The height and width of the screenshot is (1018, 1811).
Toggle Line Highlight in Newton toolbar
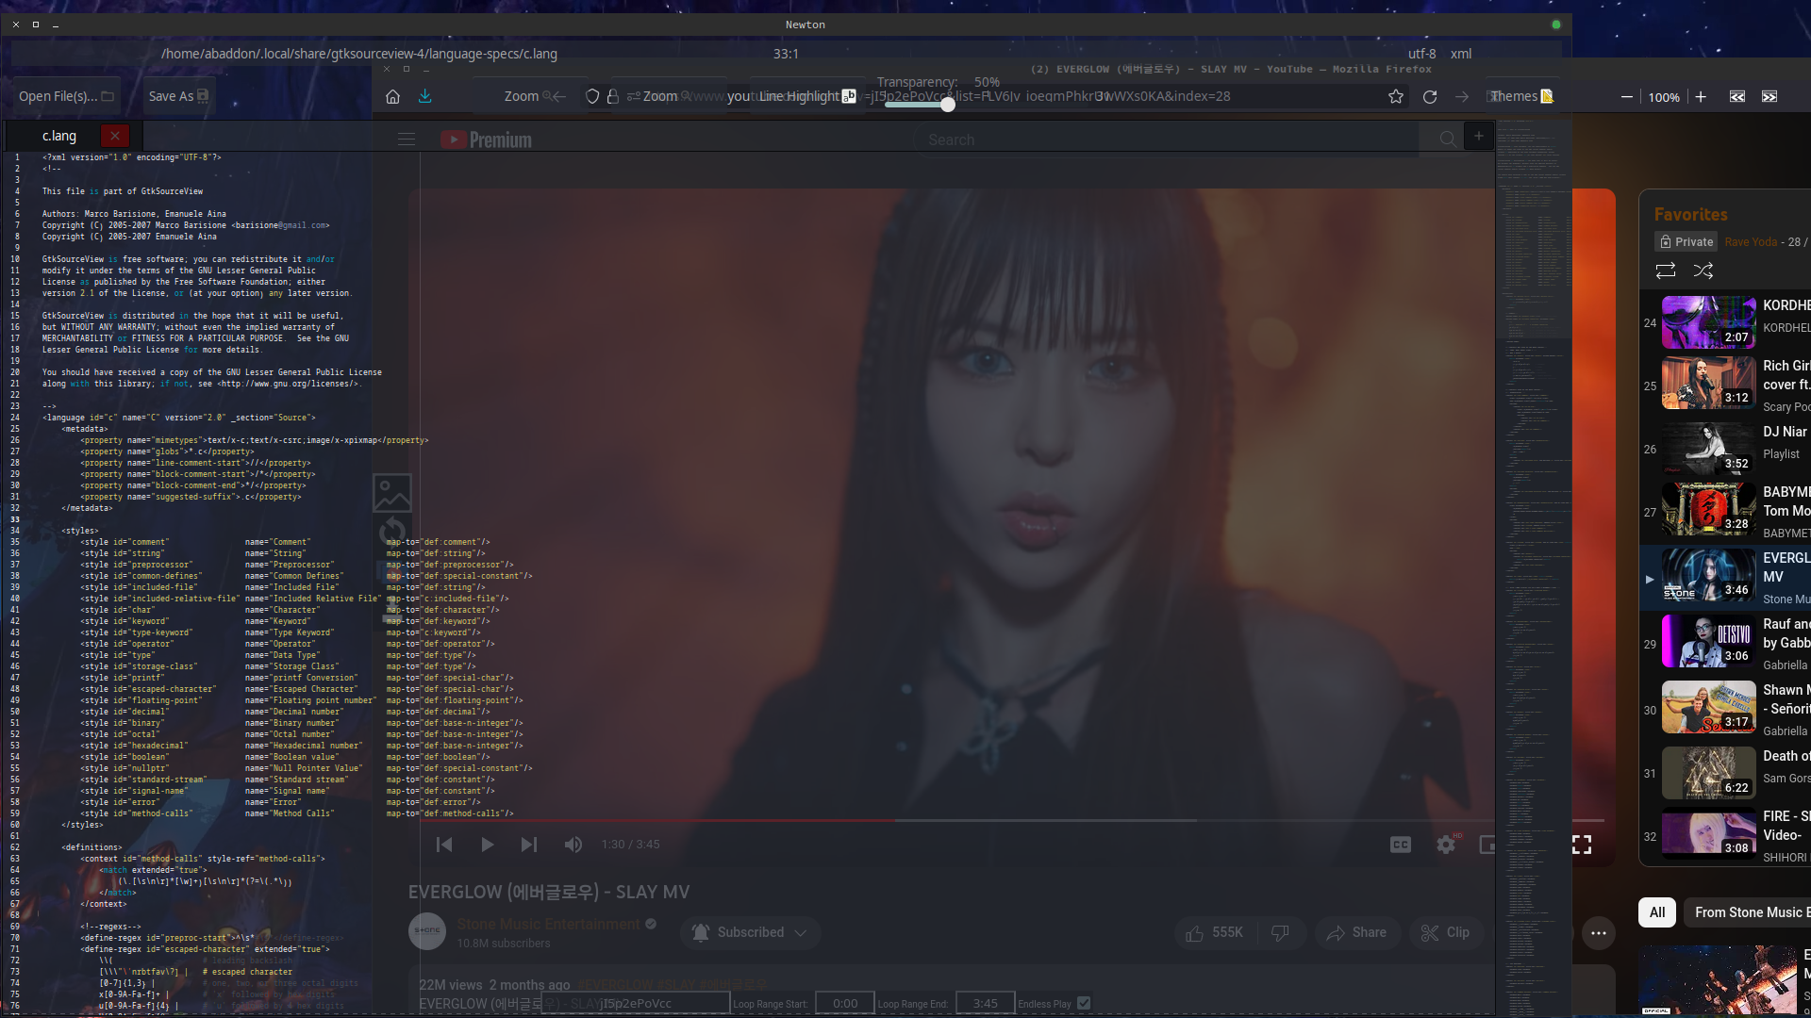(807, 96)
